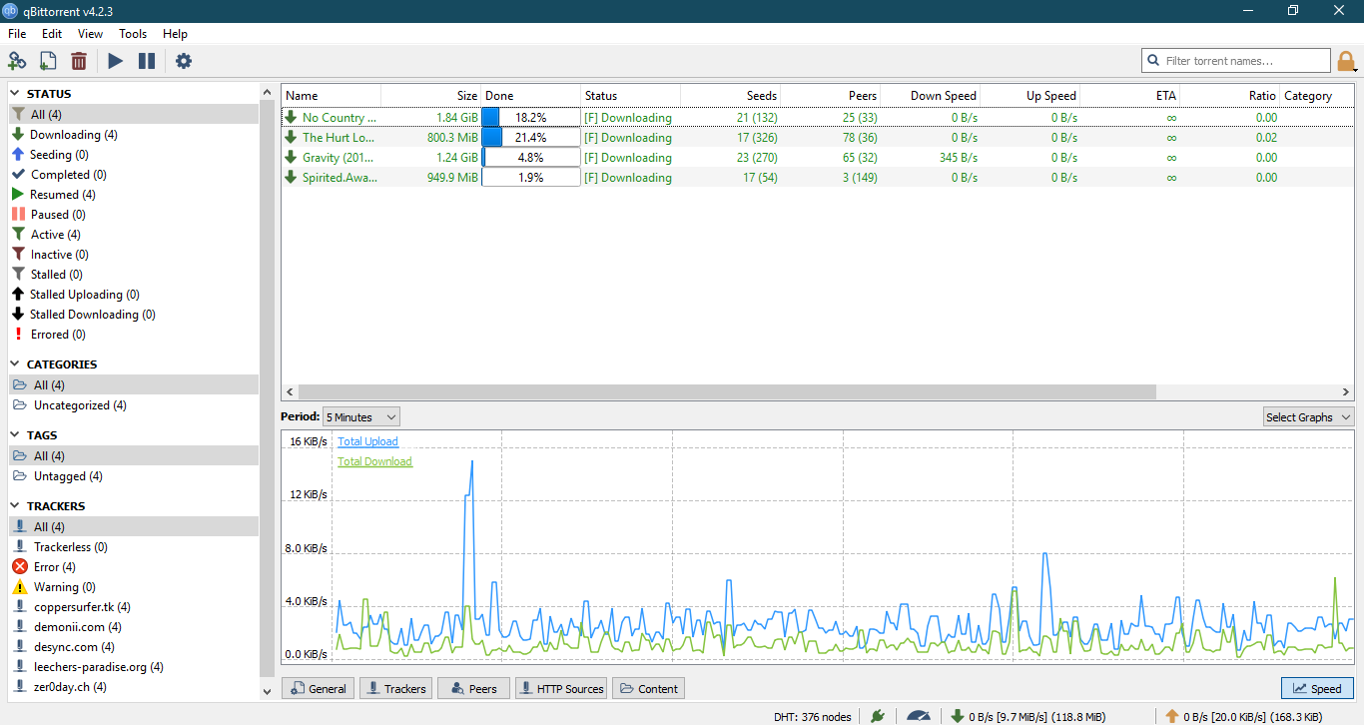Image resolution: width=1364 pixels, height=725 pixels.
Task: Click the torrent list horizontal scrollbar
Action: 726,393
